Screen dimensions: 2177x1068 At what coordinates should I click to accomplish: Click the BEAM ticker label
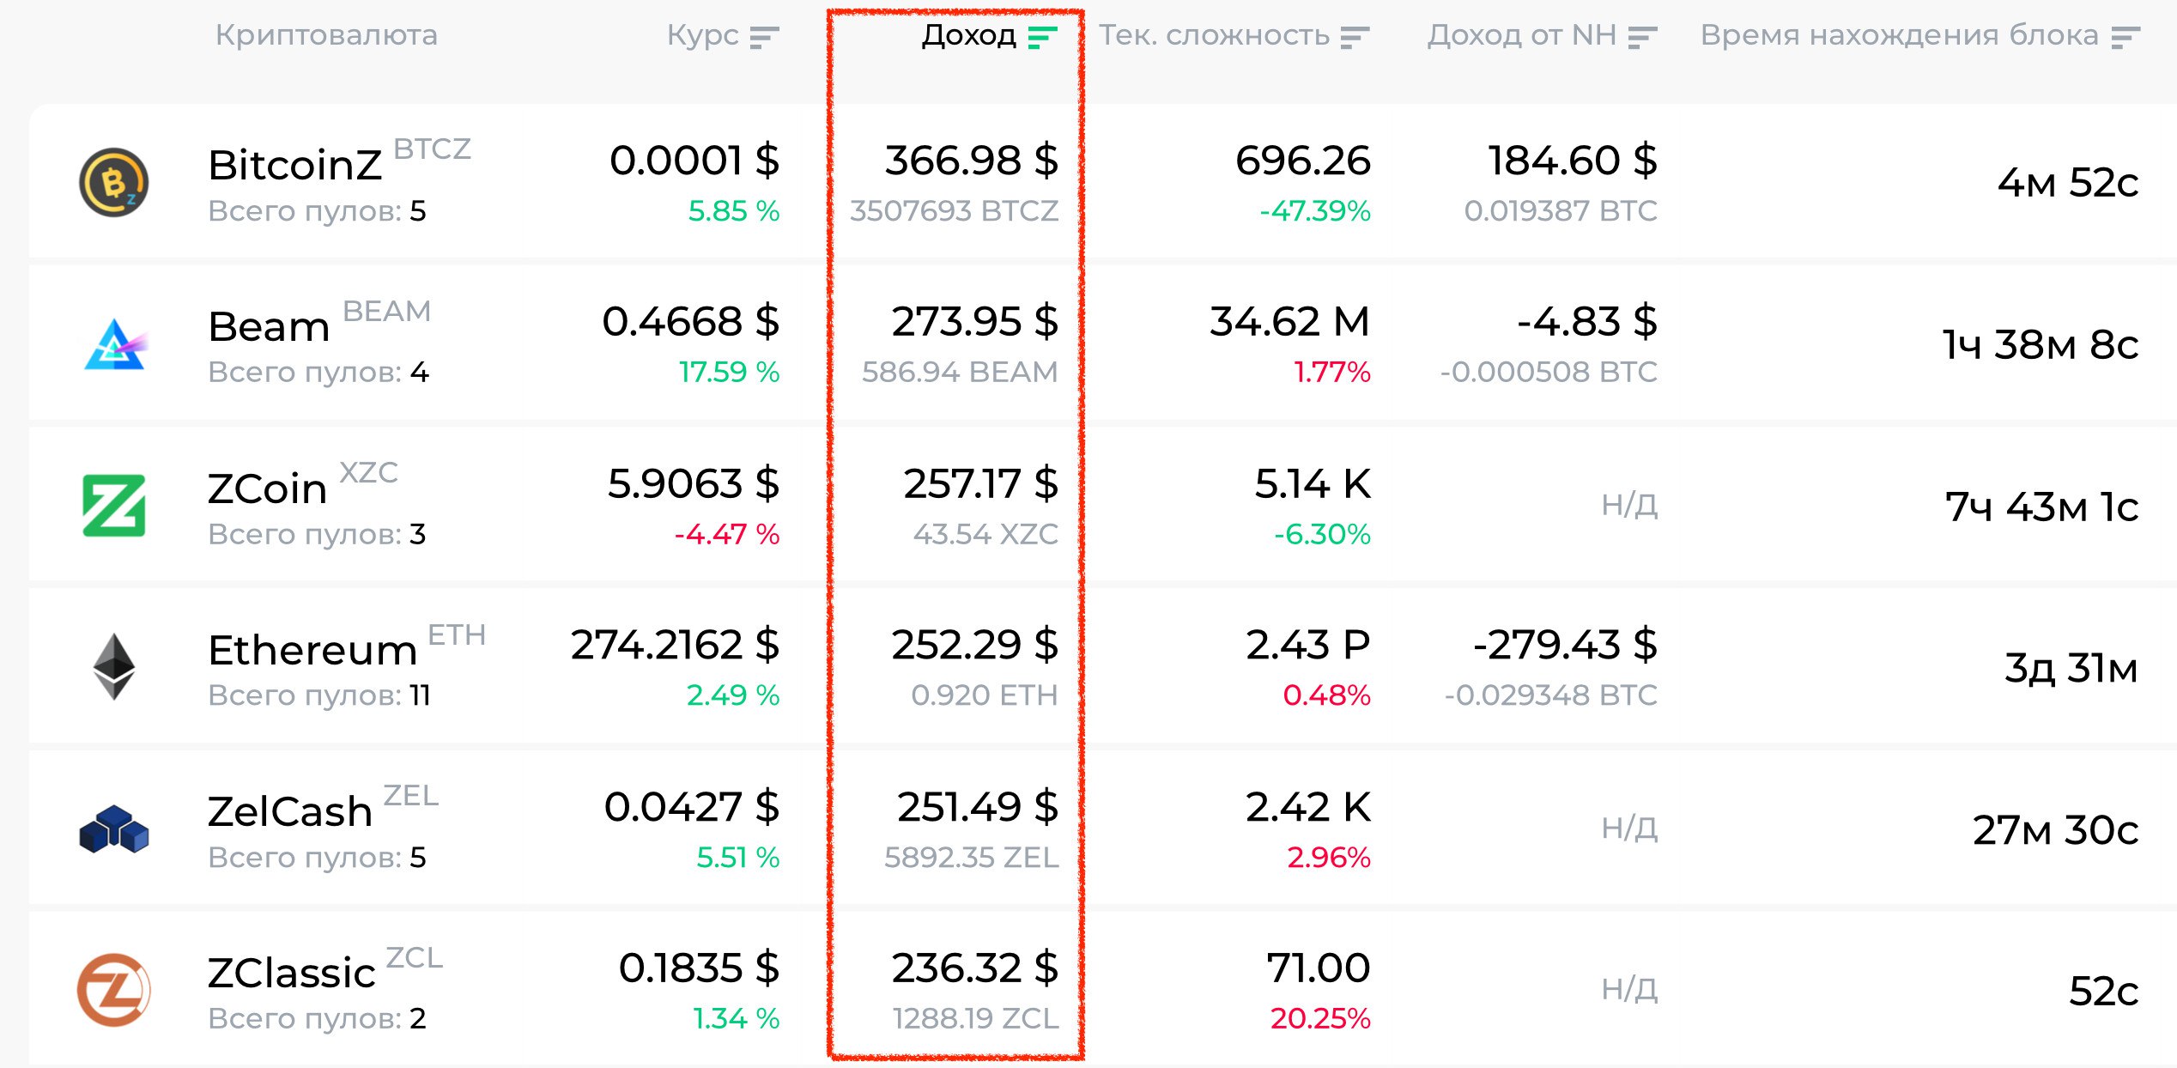coord(387,311)
